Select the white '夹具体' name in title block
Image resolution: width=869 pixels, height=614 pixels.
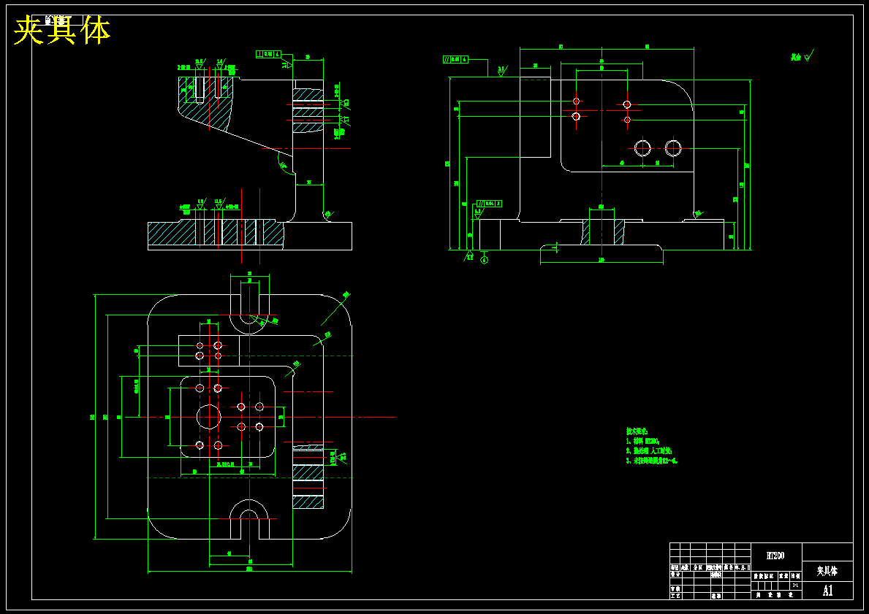tap(827, 571)
